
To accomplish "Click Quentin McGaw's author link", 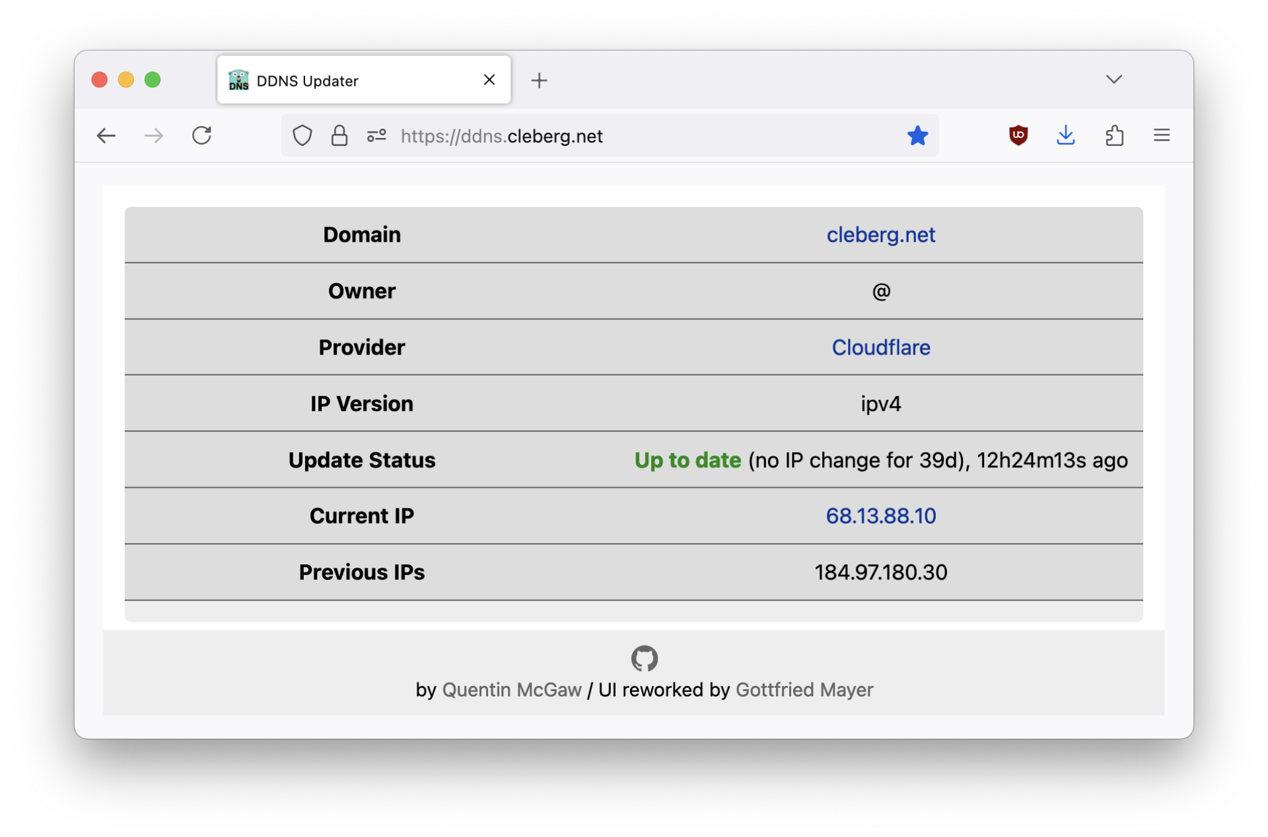I will pyautogui.click(x=513, y=690).
